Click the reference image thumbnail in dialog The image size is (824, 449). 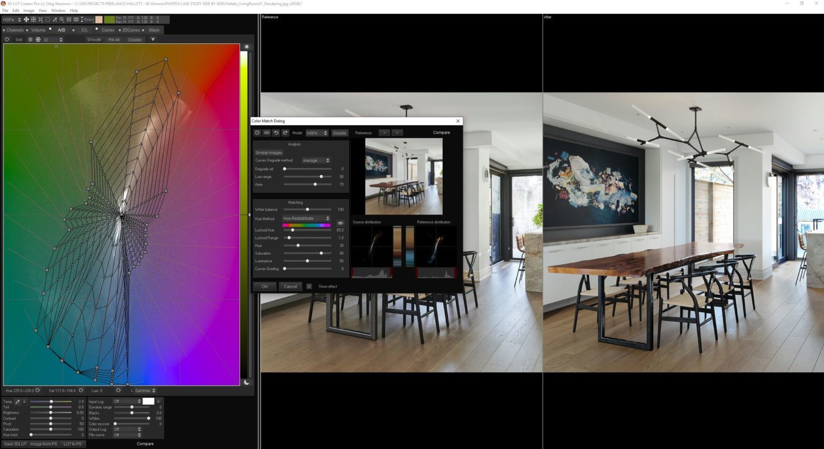404,176
